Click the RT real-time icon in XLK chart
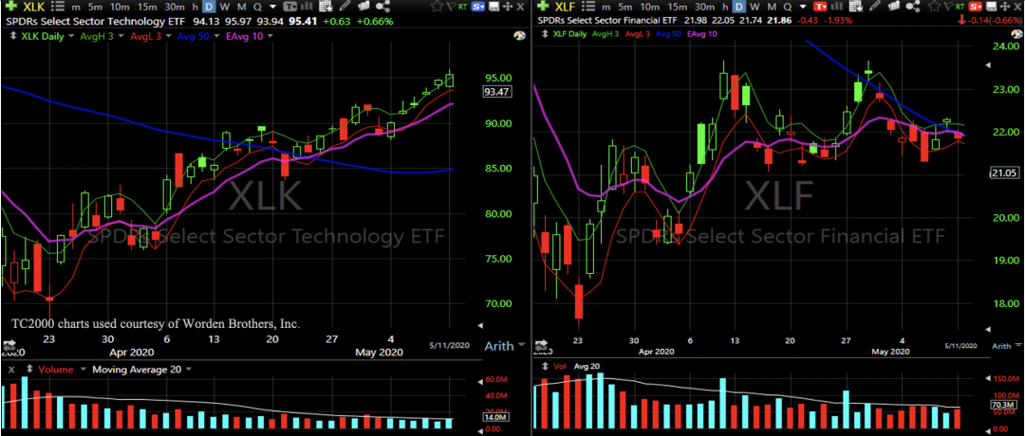The height and width of the screenshot is (436, 1025). [x=463, y=7]
